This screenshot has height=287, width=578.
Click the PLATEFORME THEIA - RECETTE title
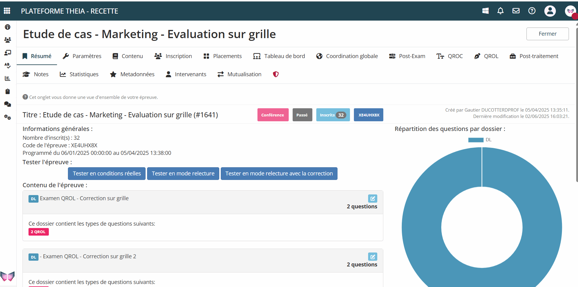pos(69,11)
